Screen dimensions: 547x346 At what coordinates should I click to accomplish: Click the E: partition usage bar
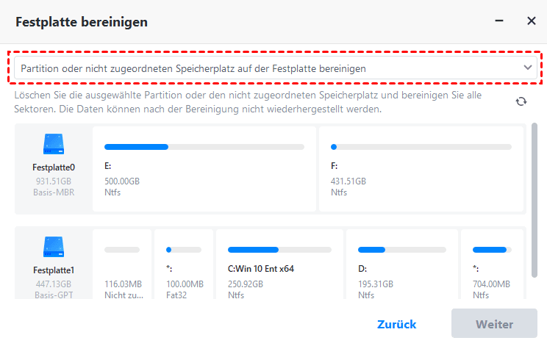coord(204,147)
